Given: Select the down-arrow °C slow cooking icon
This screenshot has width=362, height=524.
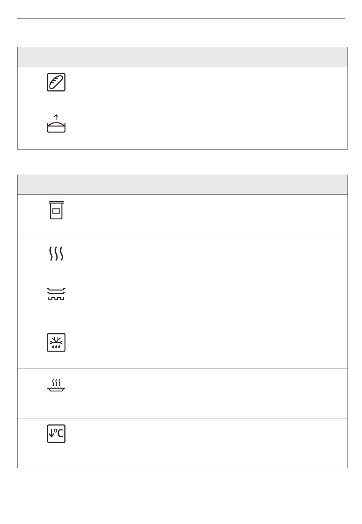Looking at the screenshot, I should click(x=56, y=434).
